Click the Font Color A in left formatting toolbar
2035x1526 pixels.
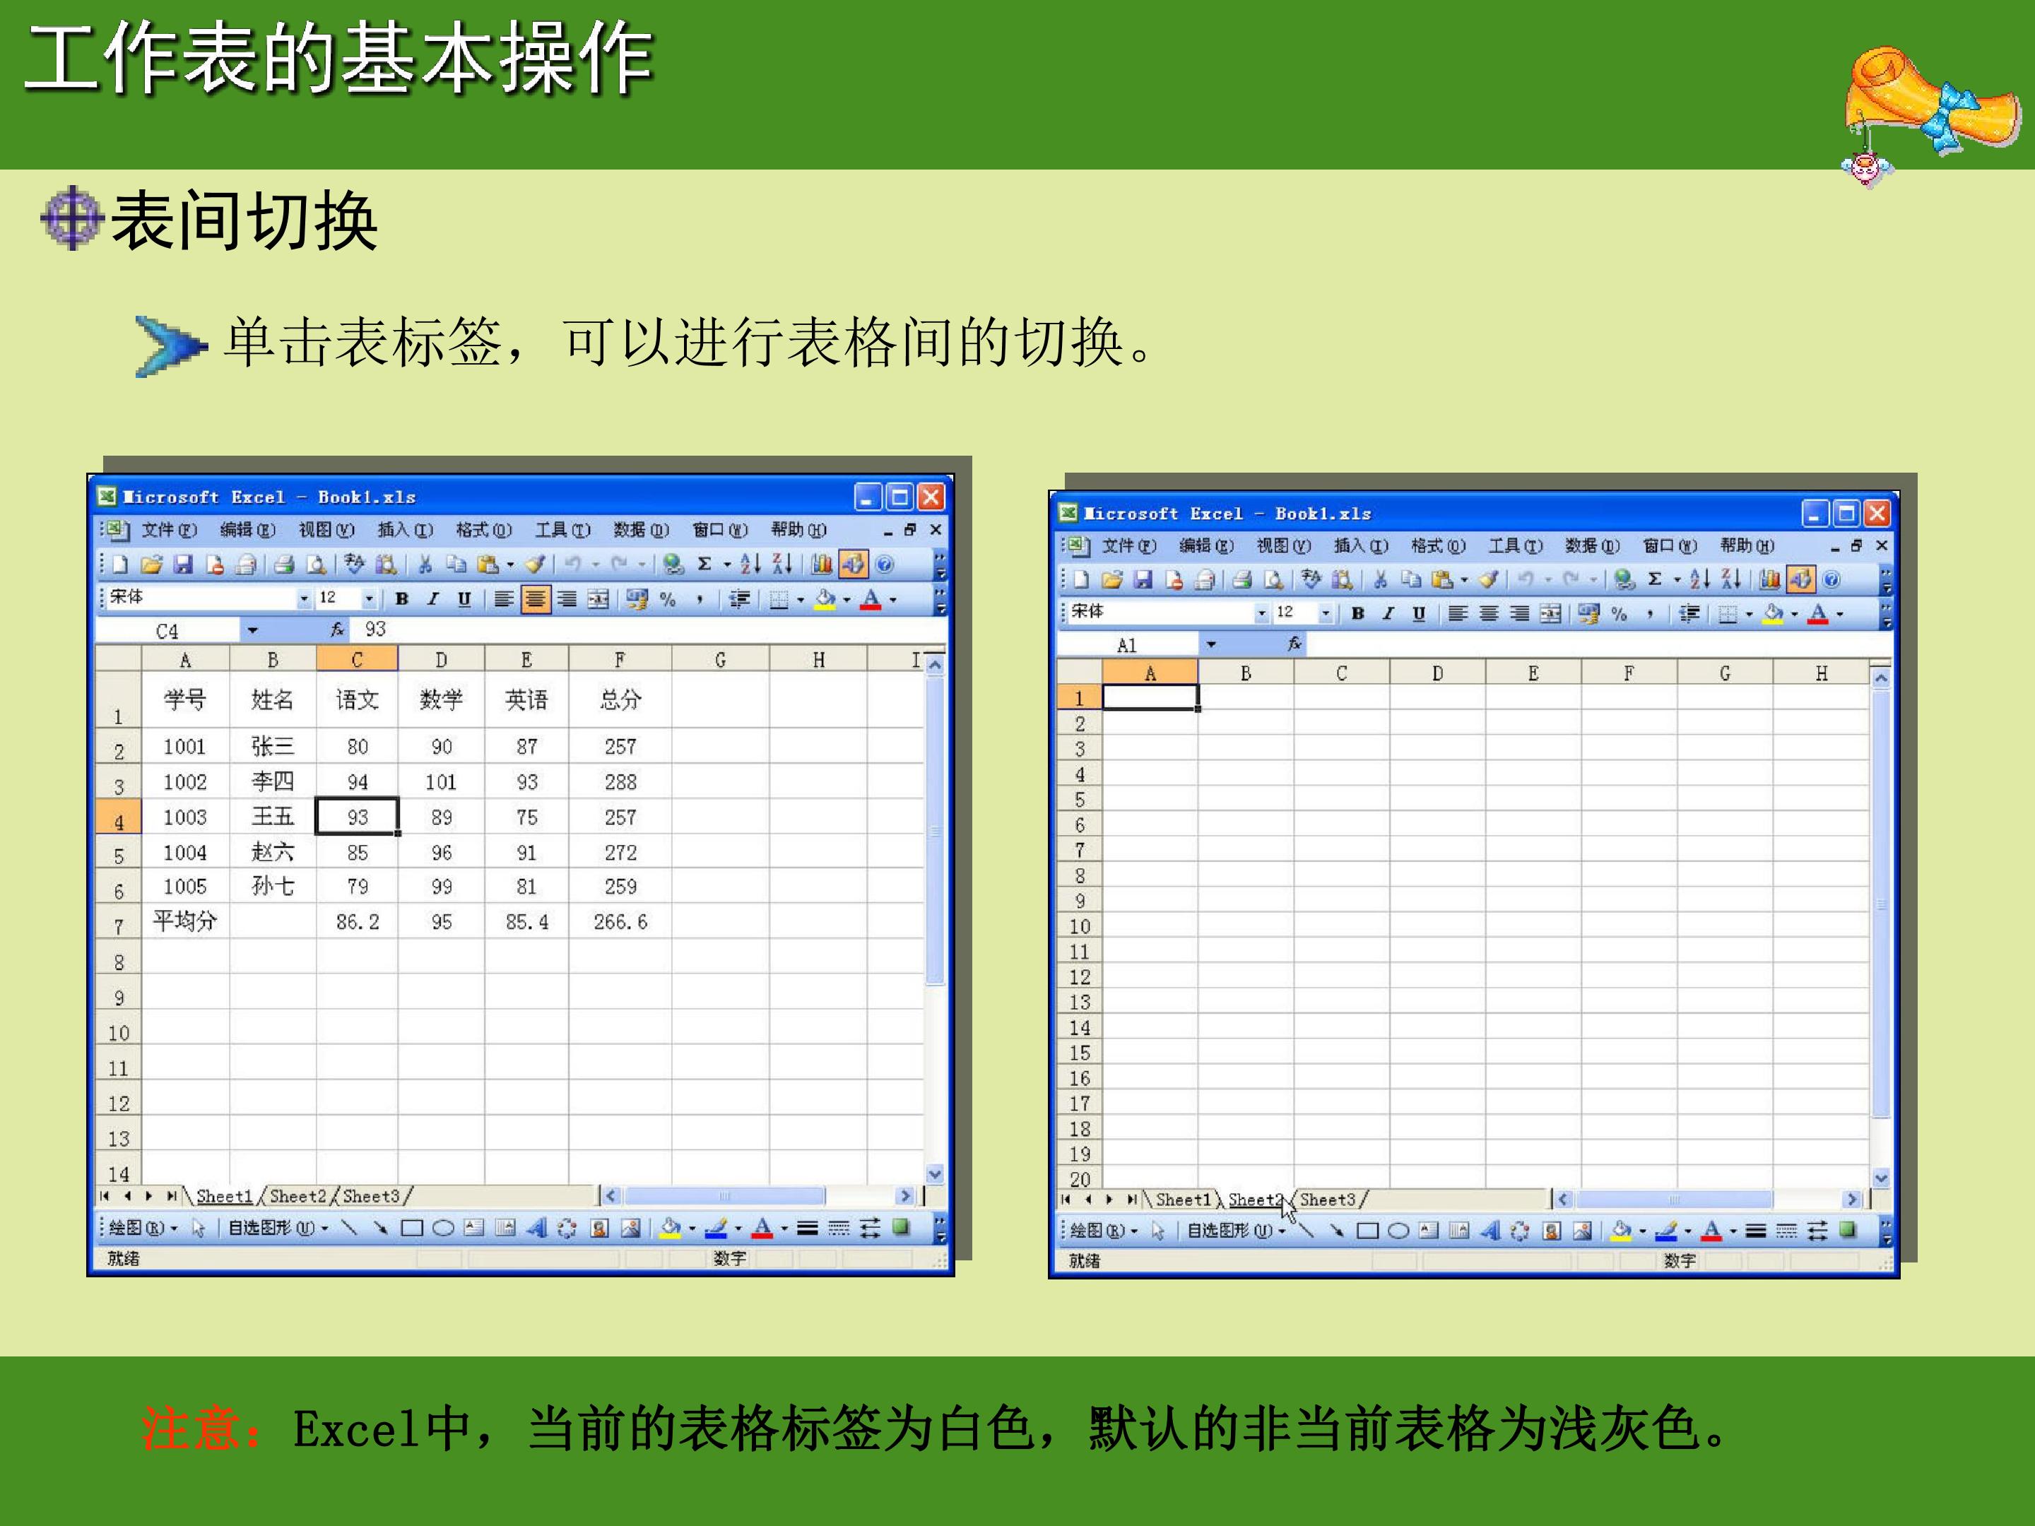871,600
